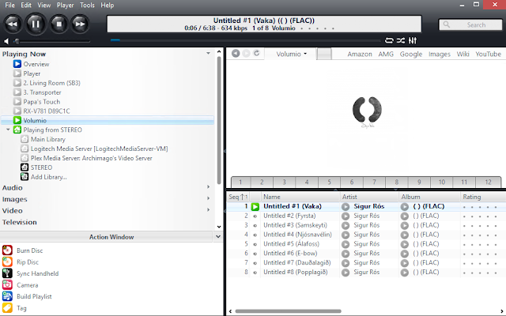Viewport: 506px width, 316px height.
Task: Click the YouTube link
Action: tap(489, 55)
